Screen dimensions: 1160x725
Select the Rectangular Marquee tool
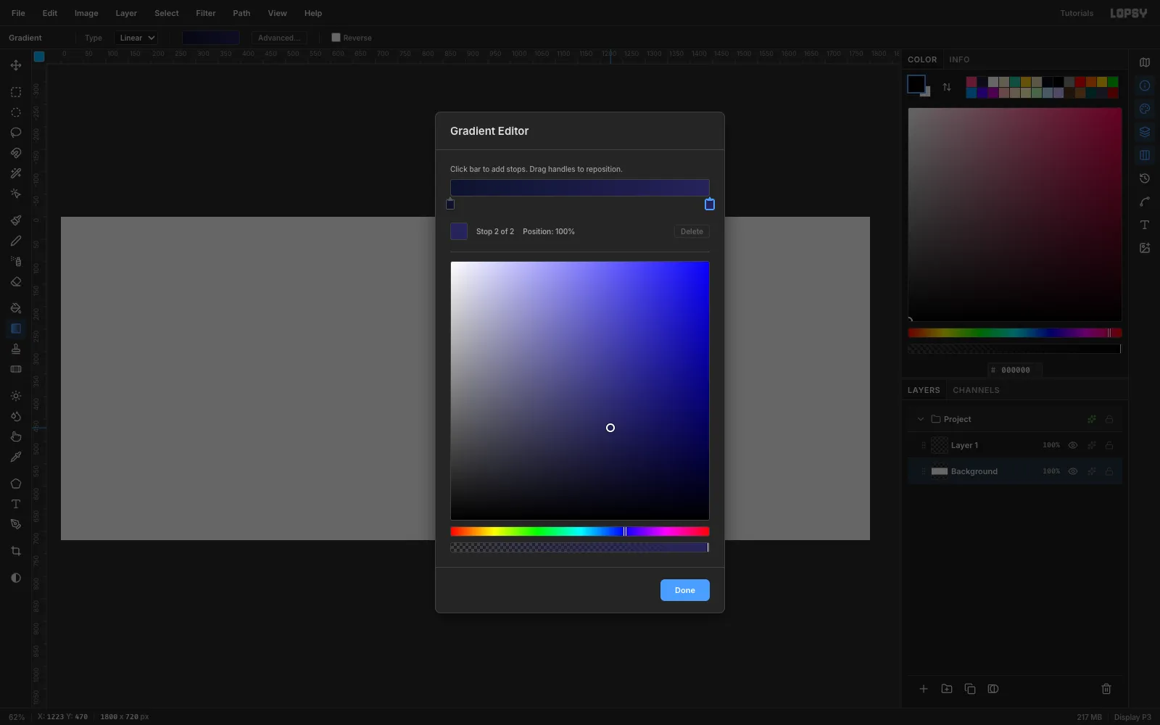15,92
